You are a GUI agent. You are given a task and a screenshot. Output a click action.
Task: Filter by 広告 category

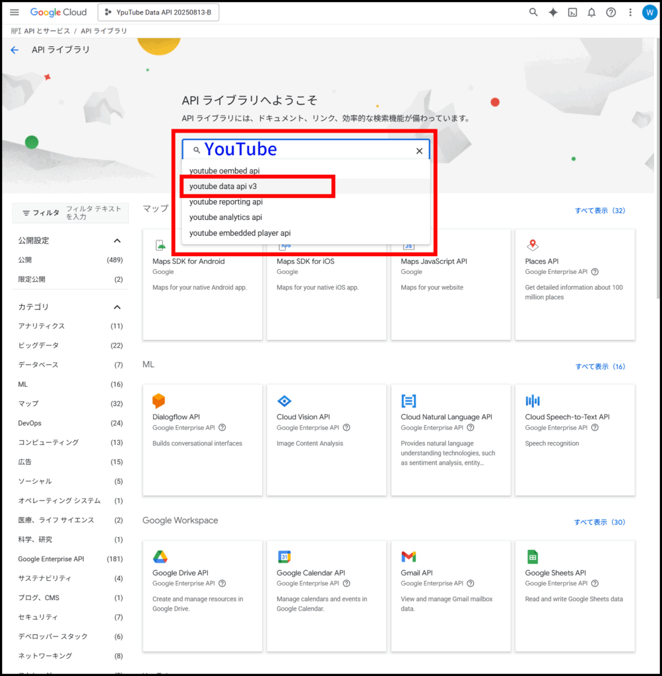point(70,461)
